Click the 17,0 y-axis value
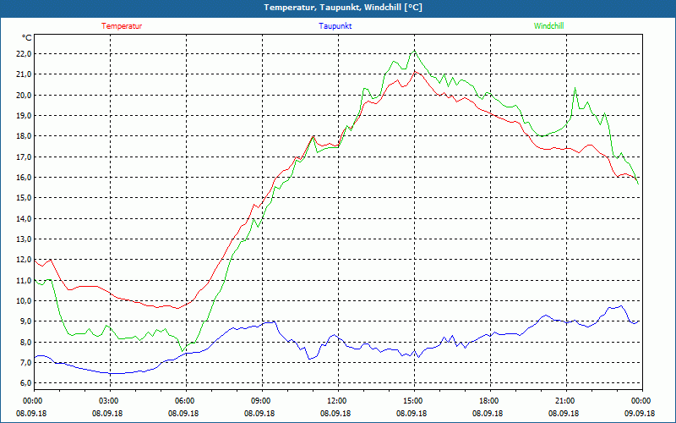 tap(24, 157)
